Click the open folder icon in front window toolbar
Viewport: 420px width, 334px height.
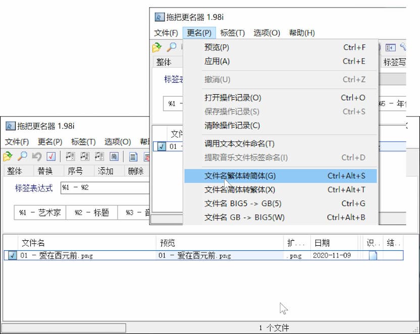tap(8, 156)
